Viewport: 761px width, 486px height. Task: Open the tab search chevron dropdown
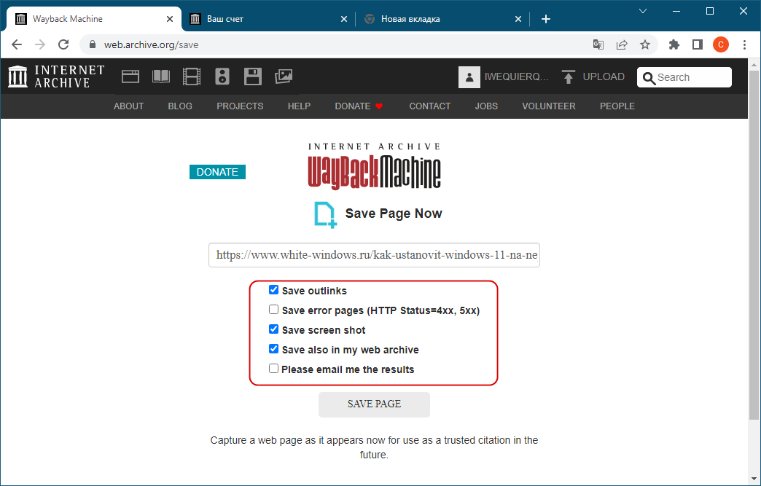pyautogui.click(x=643, y=11)
